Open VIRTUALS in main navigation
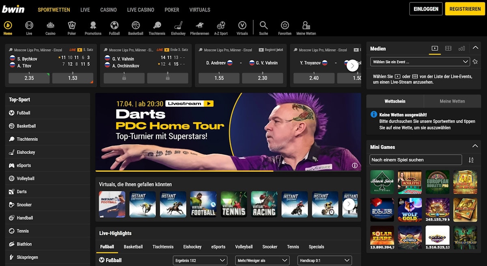487x266 pixels. [200, 10]
